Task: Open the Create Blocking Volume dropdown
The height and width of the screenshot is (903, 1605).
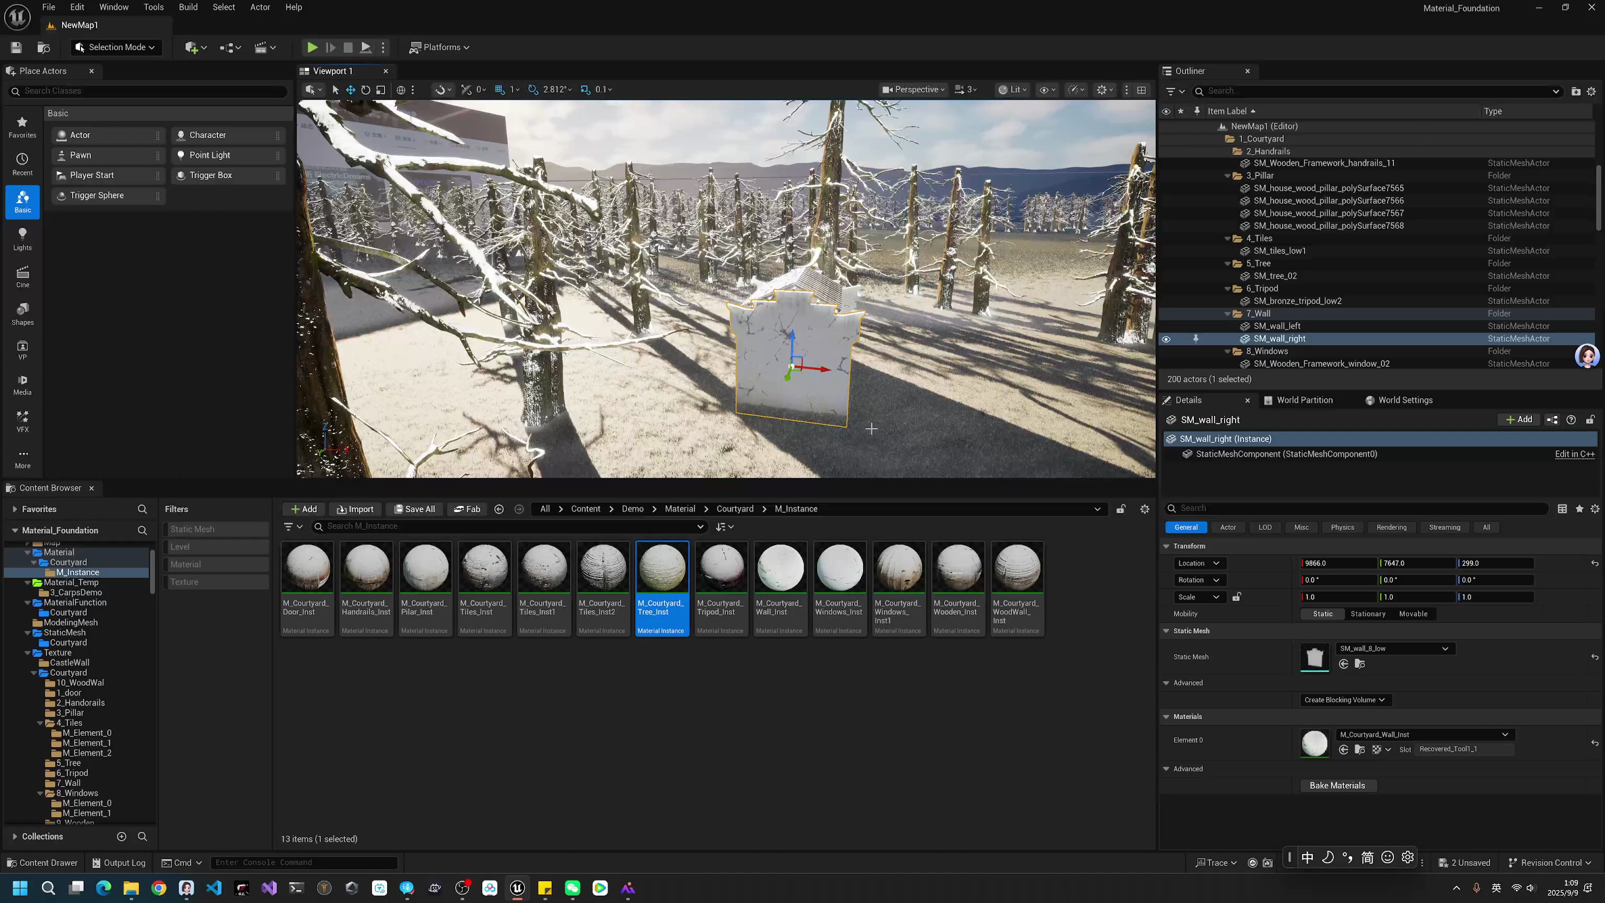Action: coord(1345,700)
